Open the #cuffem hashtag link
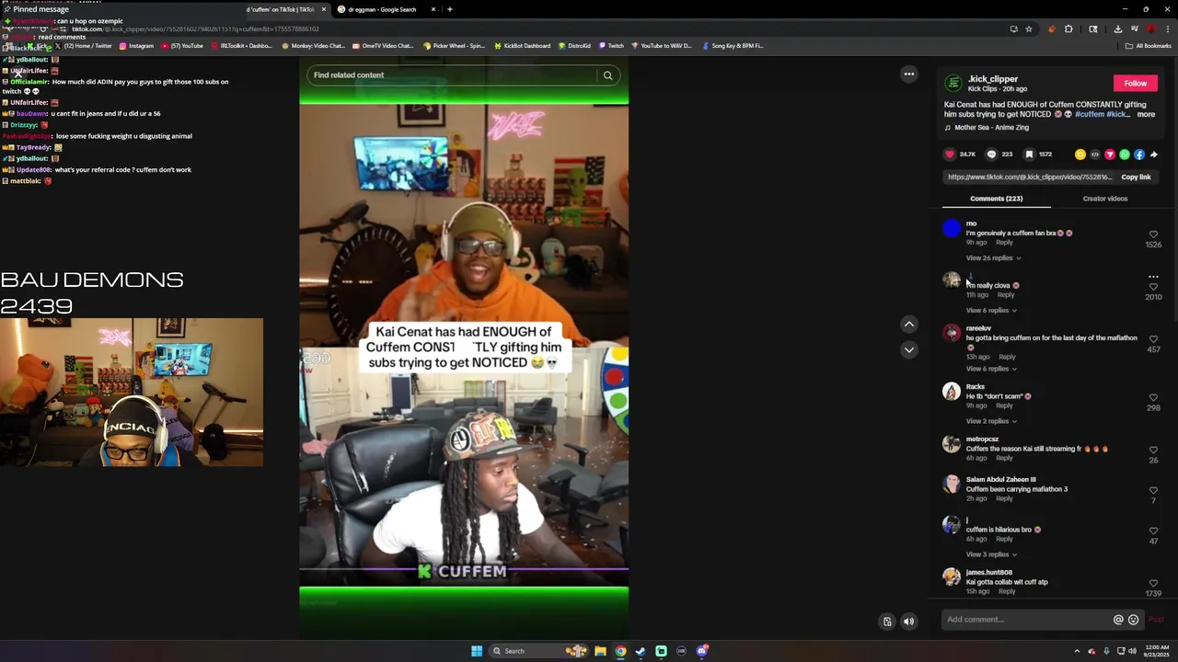 1090,115
